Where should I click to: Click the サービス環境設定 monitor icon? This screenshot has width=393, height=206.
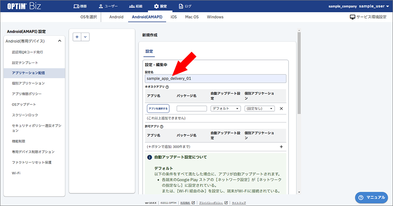pyautogui.click(x=352, y=17)
